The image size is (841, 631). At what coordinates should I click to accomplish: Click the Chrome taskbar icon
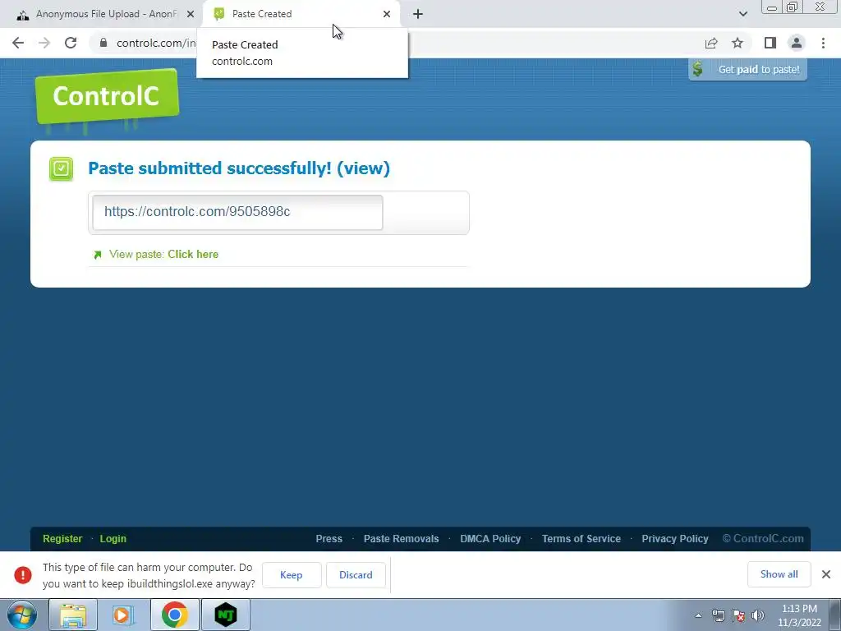[x=174, y=615]
